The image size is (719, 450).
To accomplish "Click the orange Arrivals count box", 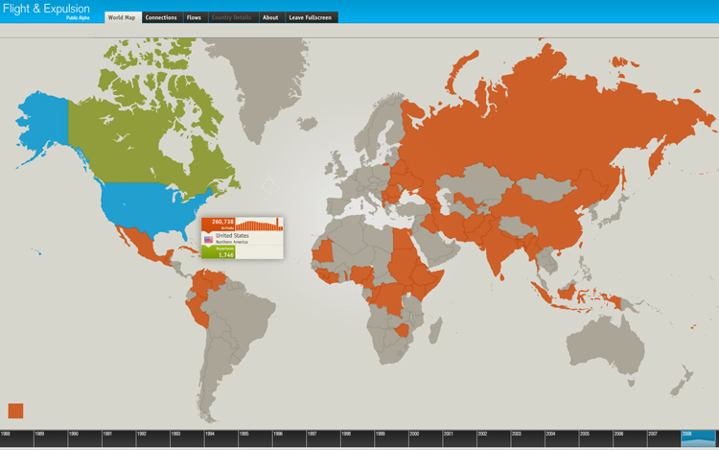I will click(219, 225).
